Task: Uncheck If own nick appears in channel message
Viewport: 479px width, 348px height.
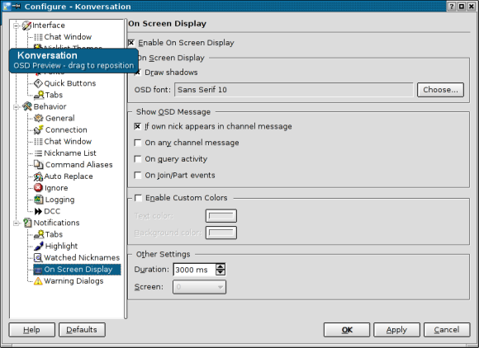Action: click(x=138, y=126)
